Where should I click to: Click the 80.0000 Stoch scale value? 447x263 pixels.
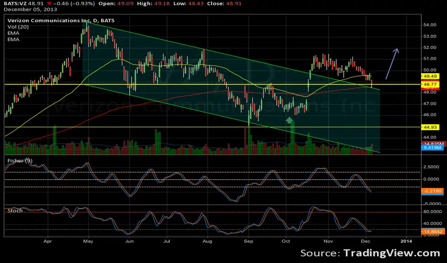click(433, 211)
